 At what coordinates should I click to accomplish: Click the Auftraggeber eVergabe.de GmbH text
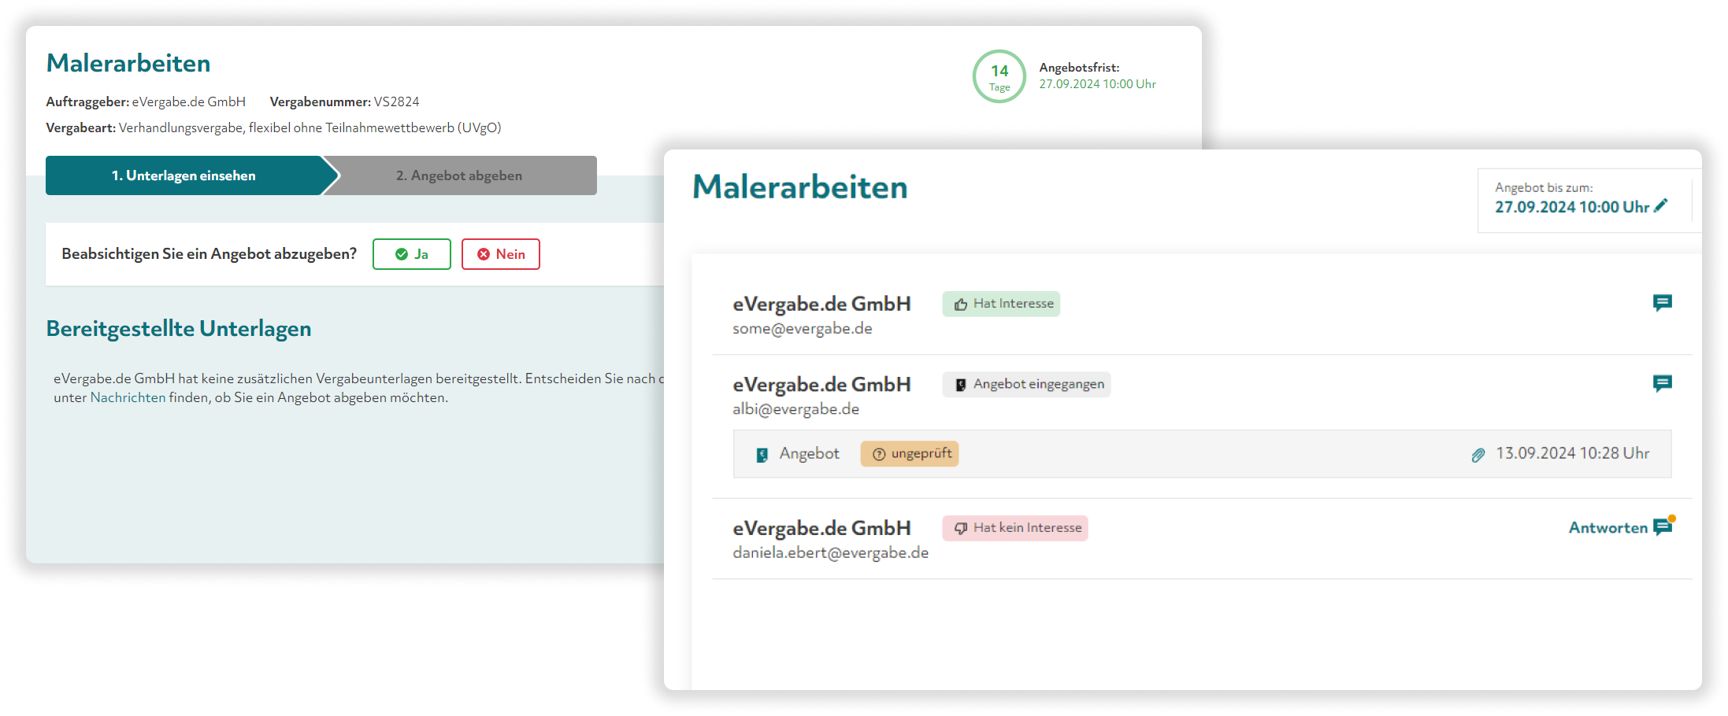point(146,101)
